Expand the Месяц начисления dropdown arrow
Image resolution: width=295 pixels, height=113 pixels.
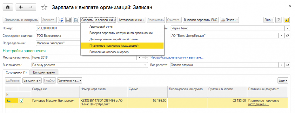(x=139, y=58)
